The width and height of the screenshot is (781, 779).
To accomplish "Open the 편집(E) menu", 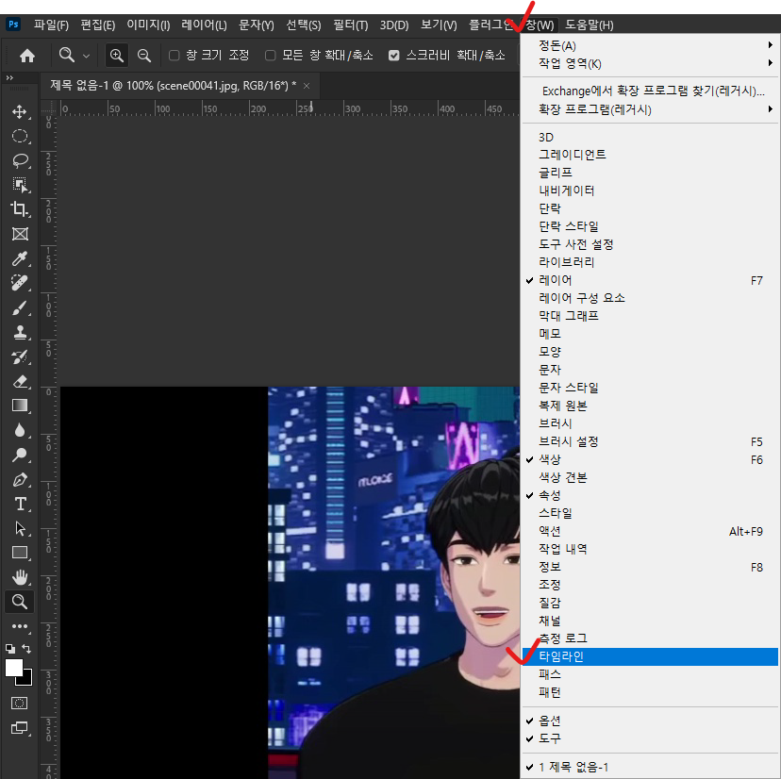I will tap(98, 25).
